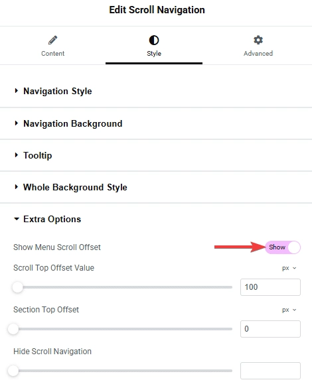The image size is (312, 392).
Task: Click the Hide Scroll Navigation slider handle
Action: click(x=13, y=371)
